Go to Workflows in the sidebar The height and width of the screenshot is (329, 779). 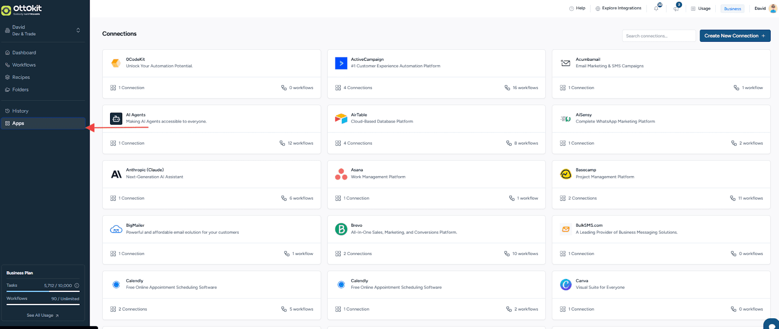[24, 65]
